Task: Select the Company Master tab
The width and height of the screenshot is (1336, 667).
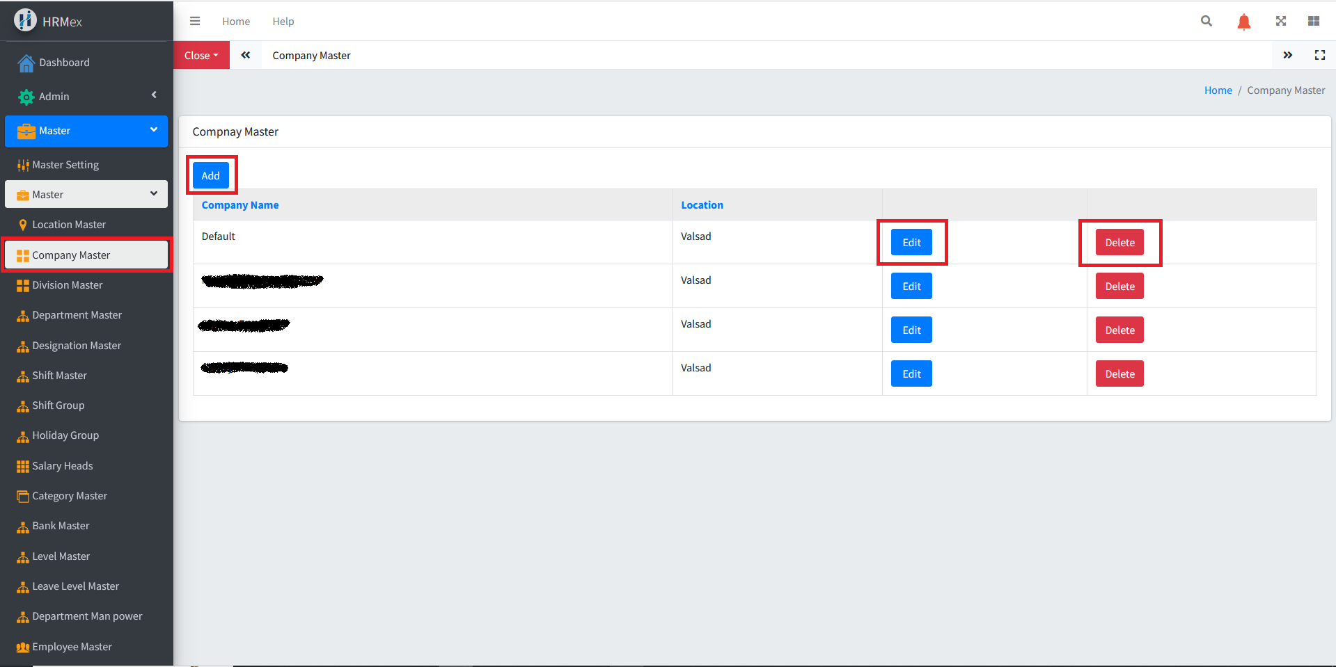Action: click(x=311, y=56)
